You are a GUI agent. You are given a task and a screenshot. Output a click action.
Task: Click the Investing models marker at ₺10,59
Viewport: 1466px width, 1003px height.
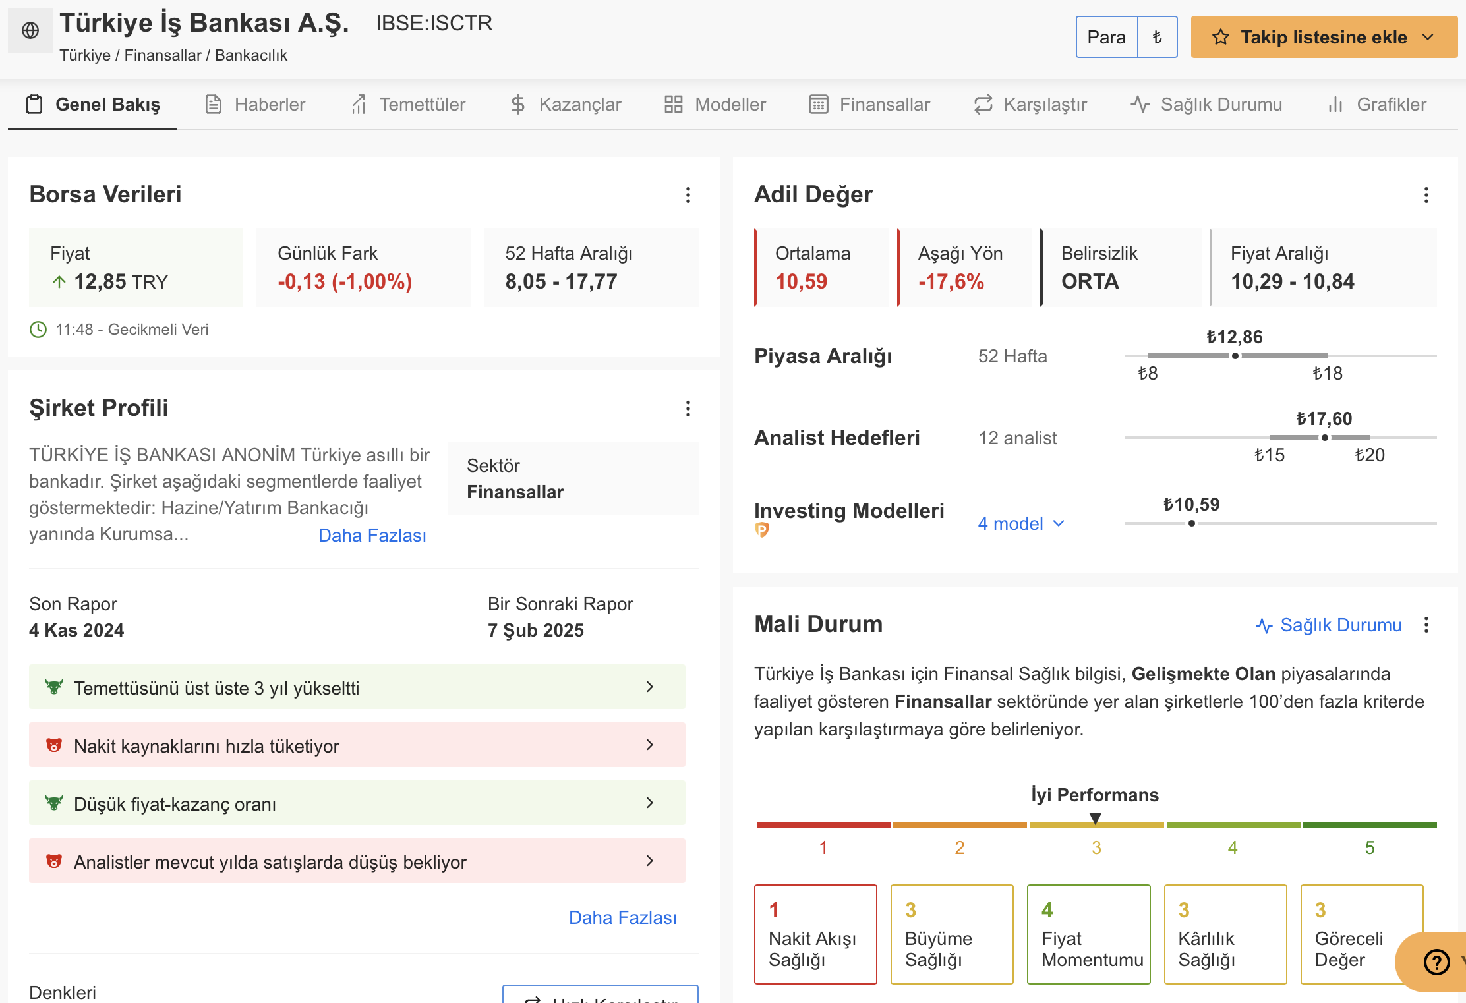pyautogui.click(x=1191, y=523)
